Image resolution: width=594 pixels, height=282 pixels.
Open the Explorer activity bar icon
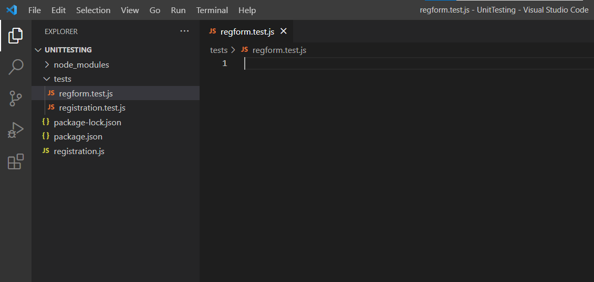16,36
